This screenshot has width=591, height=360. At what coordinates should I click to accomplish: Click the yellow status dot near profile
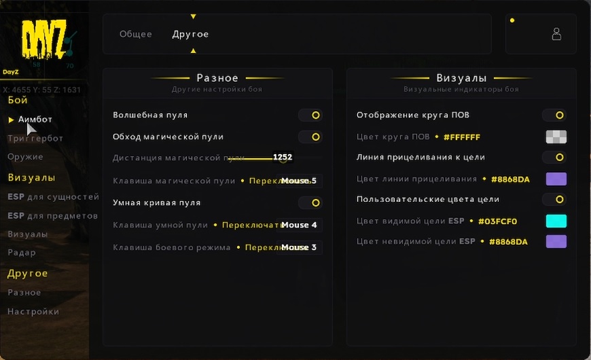coord(512,20)
